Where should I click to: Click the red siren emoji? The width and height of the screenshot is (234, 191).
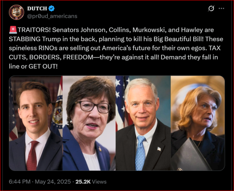click(13, 30)
